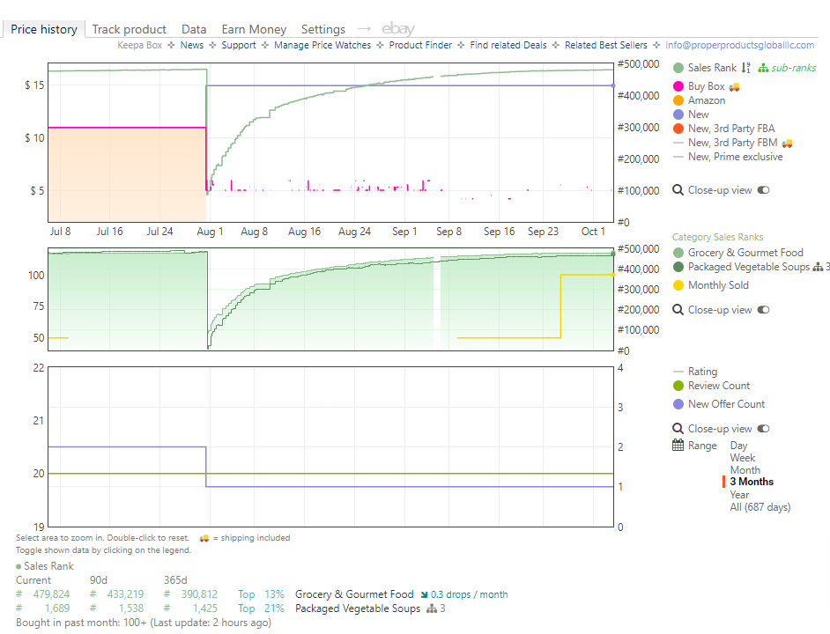Toggle Close-up view for the price chart

click(763, 190)
